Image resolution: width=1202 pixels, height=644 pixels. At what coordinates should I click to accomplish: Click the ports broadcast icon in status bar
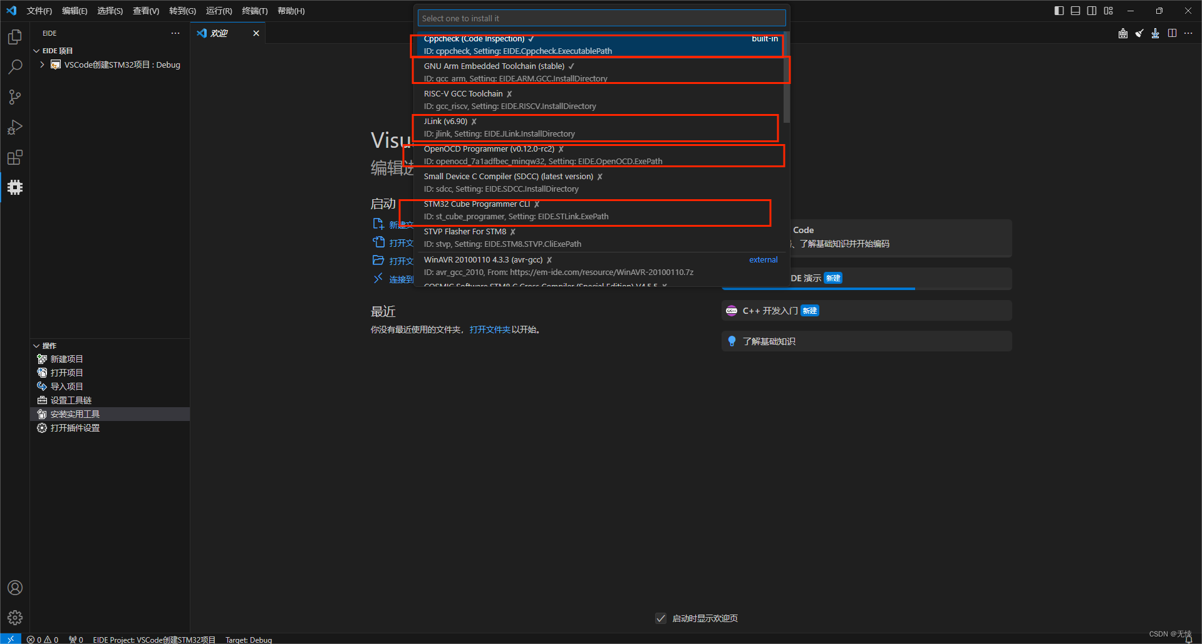(x=76, y=640)
